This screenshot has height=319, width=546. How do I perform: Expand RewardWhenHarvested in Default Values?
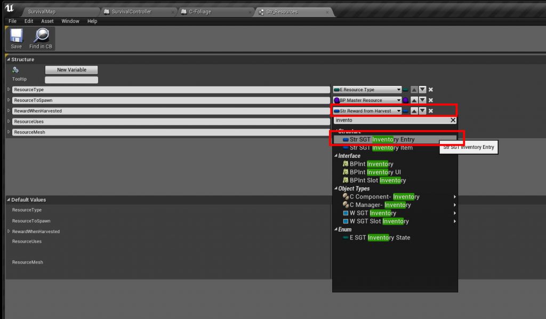click(8, 232)
